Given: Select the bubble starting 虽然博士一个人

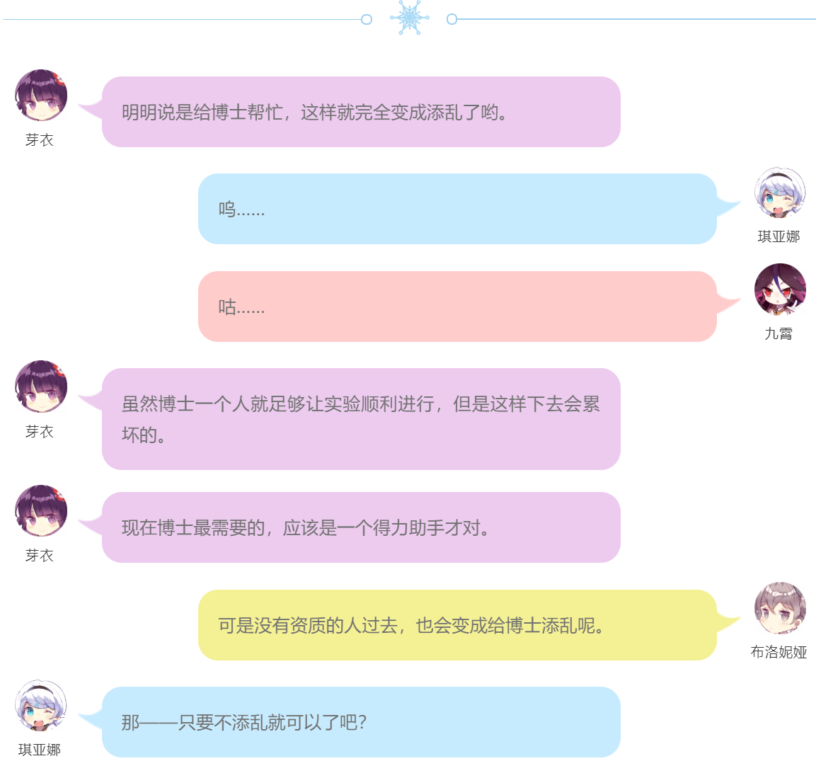Looking at the screenshot, I should tap(361, 419).
